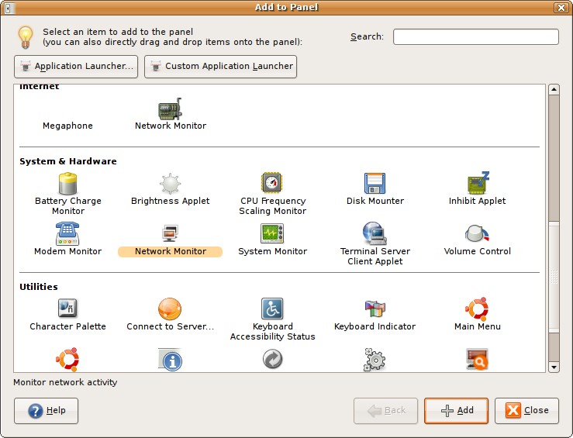Choose the CPU Frequency Scaling Monitor applet
The height and width of the screenshot is (438, 573).
click(x=272, y=184)
